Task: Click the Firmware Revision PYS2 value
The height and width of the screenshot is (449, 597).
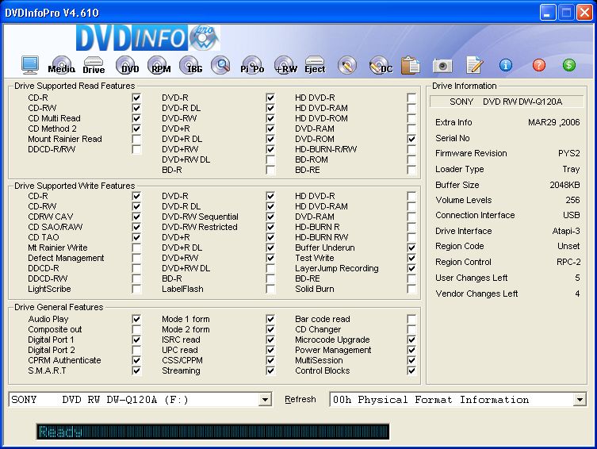Action: 568,153
